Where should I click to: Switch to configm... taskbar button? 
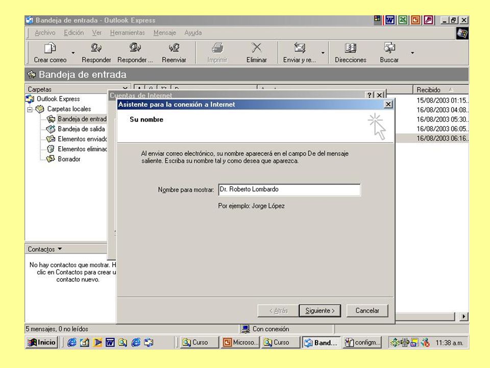click(363, 342)
